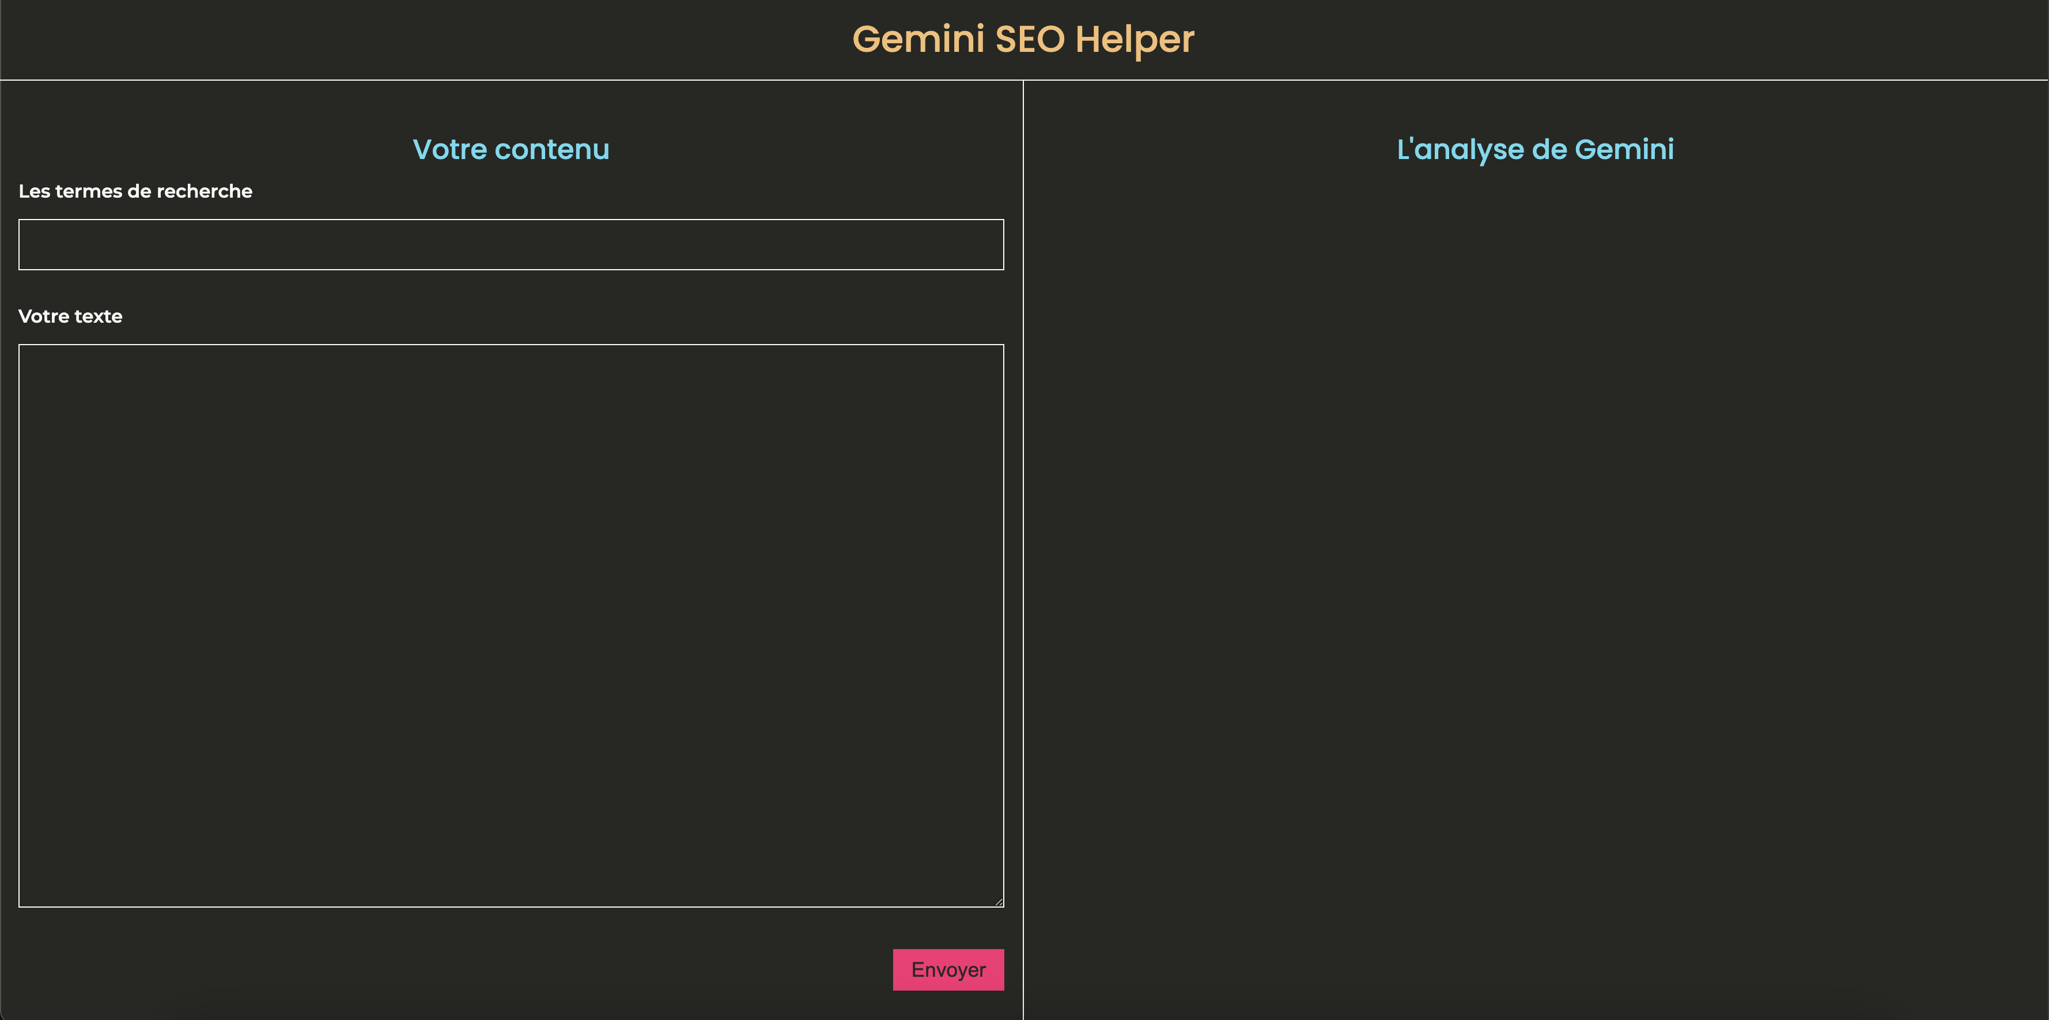2049x1020 pixels.
Task: Select the orange page header title
Action: (x=1023, y=39)
